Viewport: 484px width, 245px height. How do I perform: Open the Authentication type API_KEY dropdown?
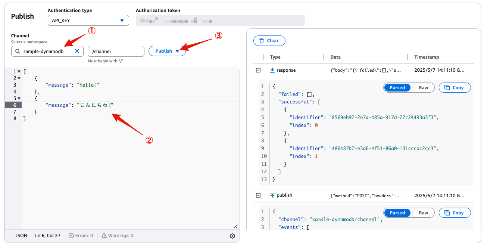pyautogui.click(x=88, y=21)
